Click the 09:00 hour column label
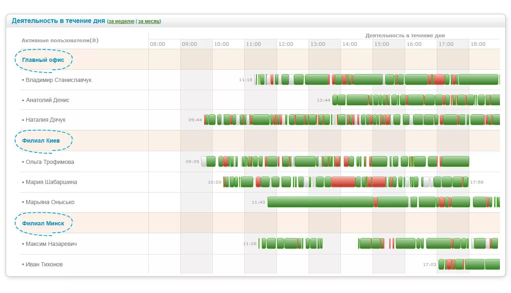 click(x=190, y=44)
